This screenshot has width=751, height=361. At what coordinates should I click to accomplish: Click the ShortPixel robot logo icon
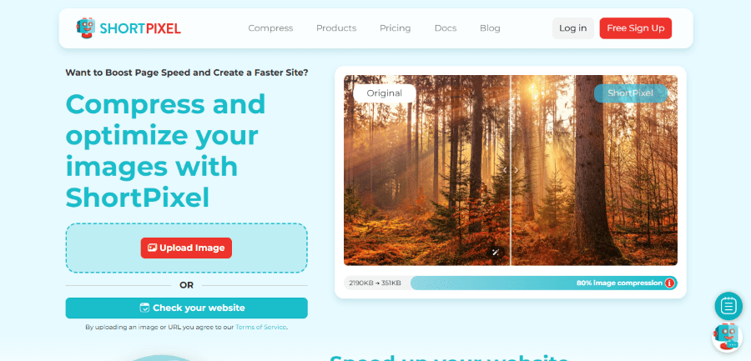click(x=86, y=28)
